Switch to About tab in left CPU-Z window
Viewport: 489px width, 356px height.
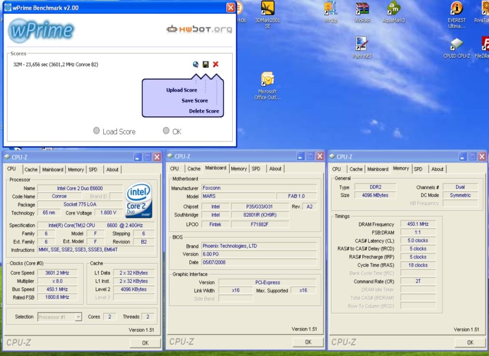(x=112, y=170)
